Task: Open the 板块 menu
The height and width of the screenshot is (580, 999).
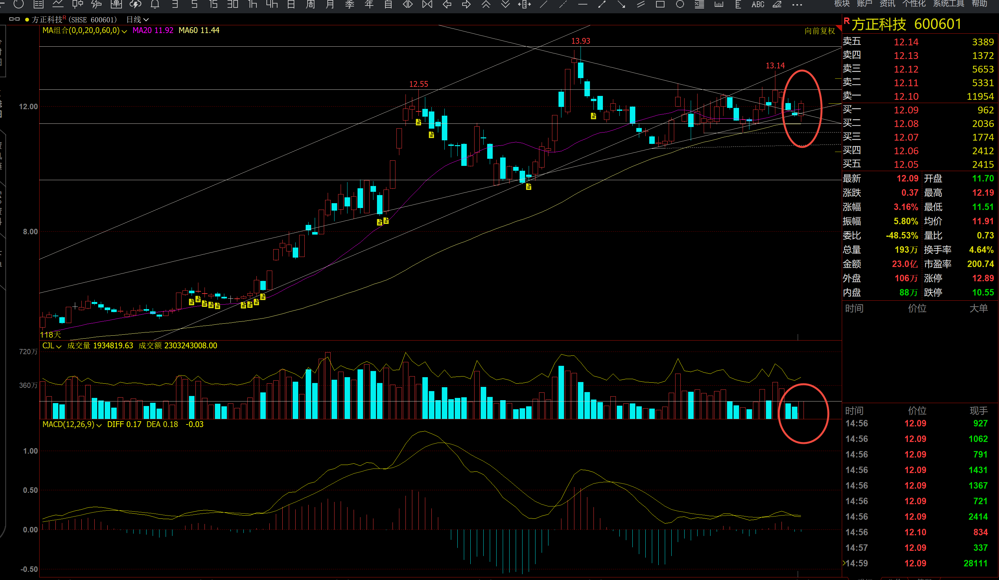Action: [x=841, y=4]
